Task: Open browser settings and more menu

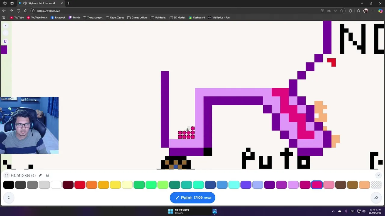Action: [373, 11]
